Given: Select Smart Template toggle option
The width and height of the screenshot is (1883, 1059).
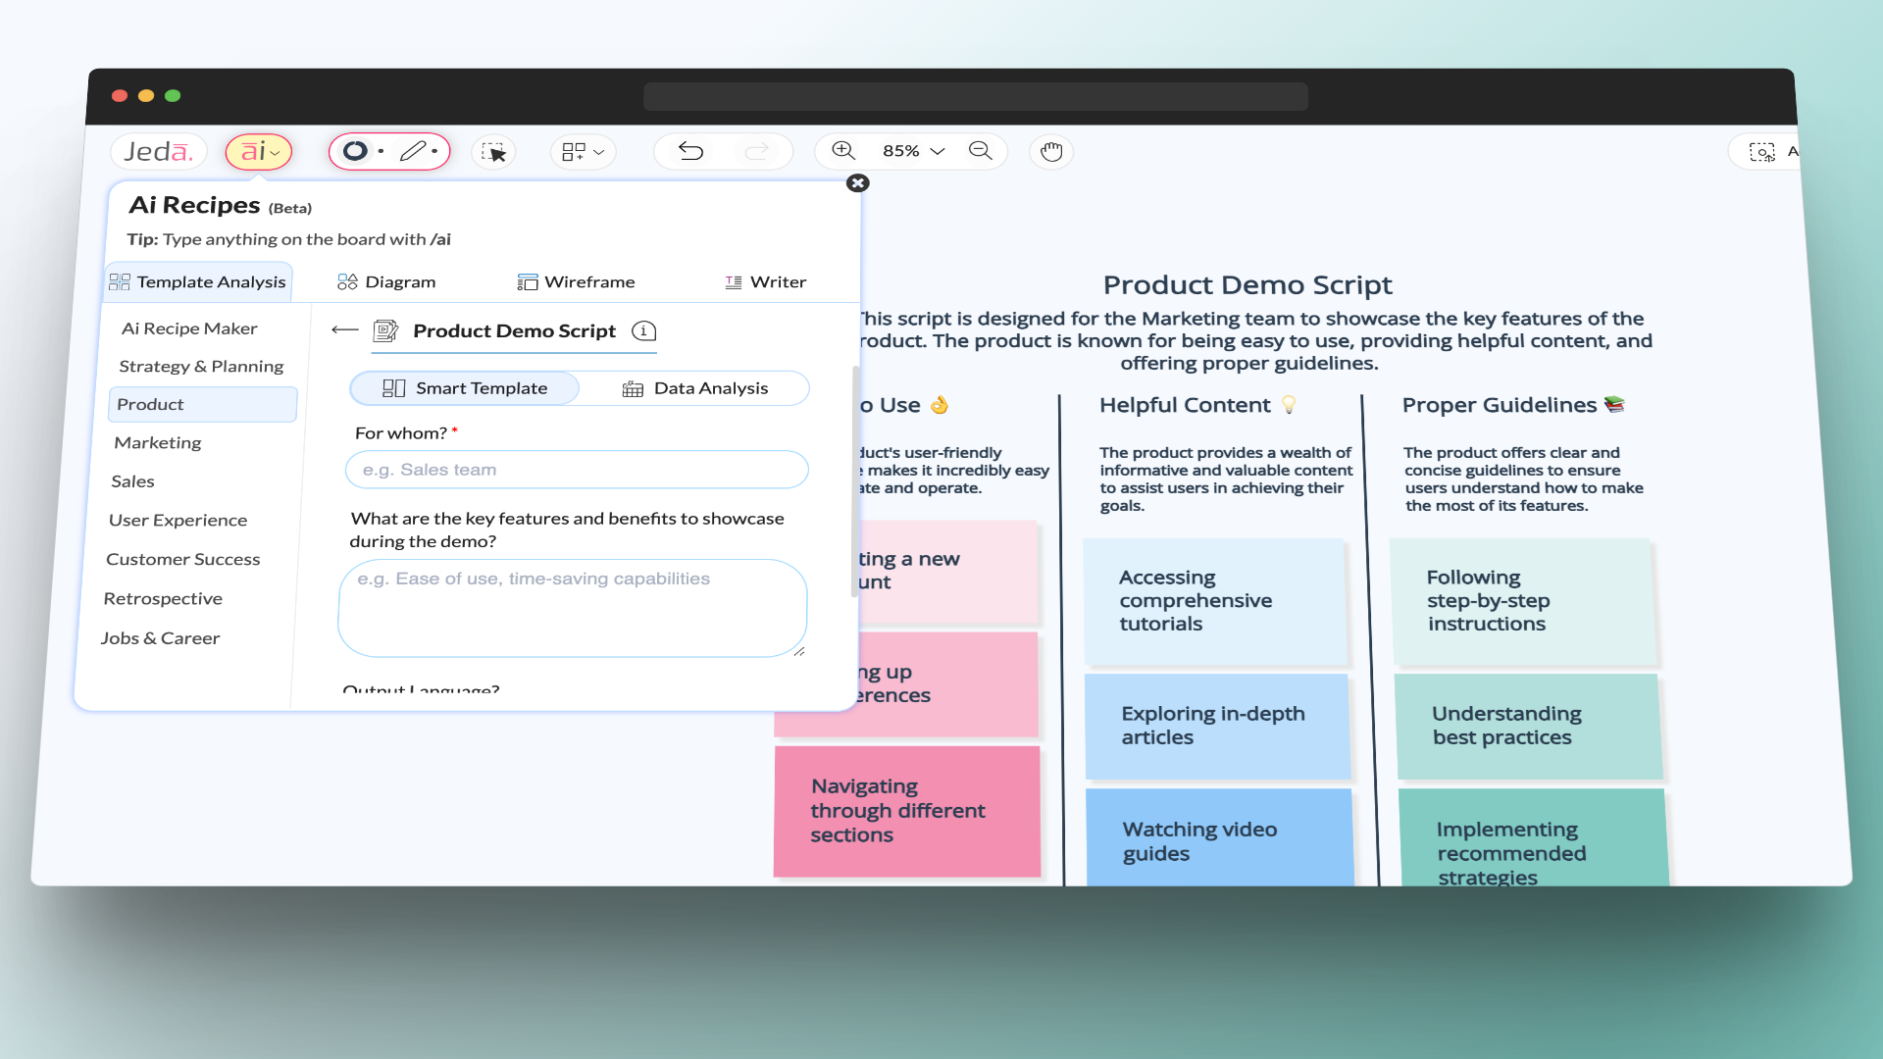Looking at the screenshot, I should click(x=462, y=386).
